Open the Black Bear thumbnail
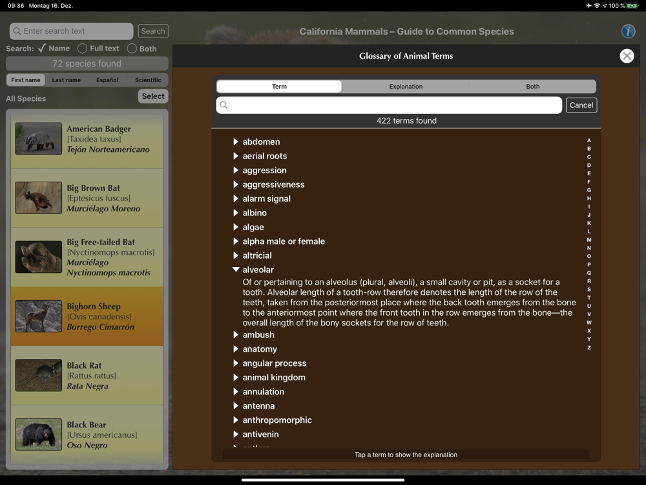 (39, 435)
